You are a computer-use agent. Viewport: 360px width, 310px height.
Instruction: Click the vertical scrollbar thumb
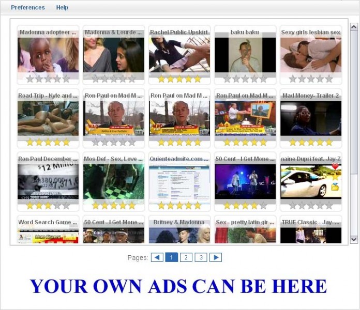tap(354, 102)
